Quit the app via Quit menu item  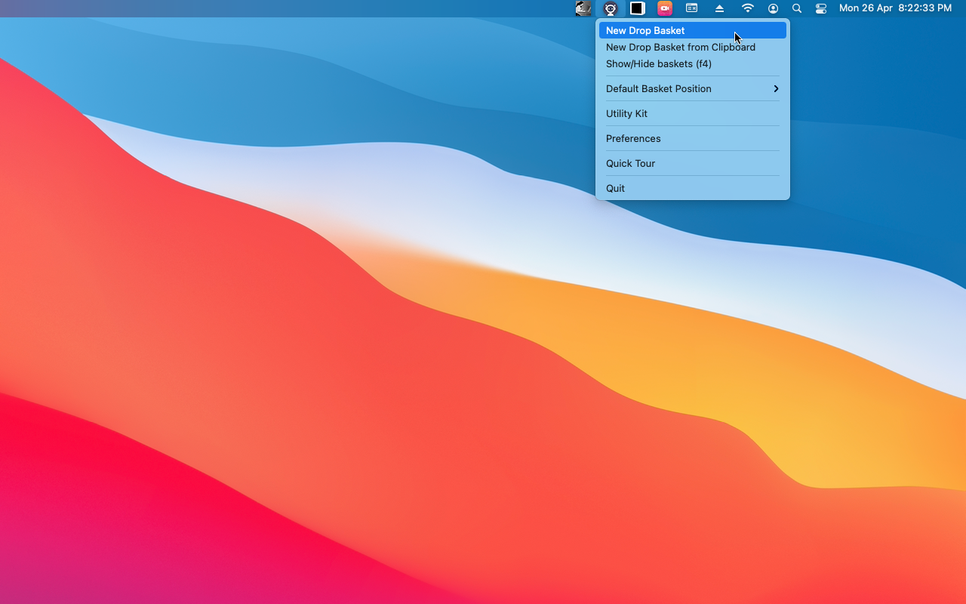pyautogui.click(x=615, y=188)
